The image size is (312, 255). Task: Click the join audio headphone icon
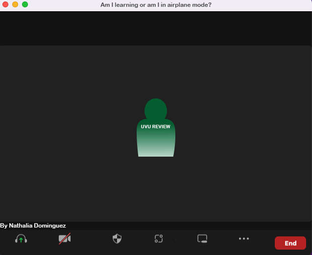(x=21, y=238)
